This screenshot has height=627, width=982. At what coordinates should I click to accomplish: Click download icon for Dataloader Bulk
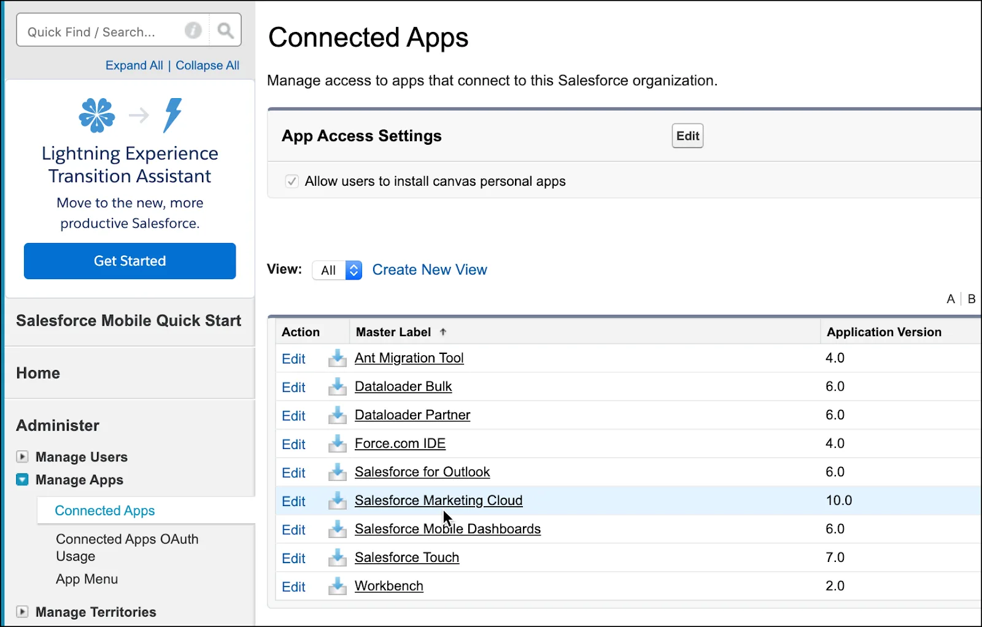tap(337, 387)
